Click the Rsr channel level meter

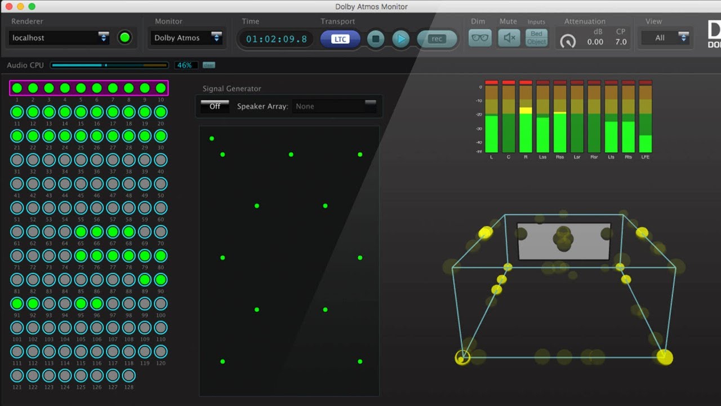pos(594,117)
